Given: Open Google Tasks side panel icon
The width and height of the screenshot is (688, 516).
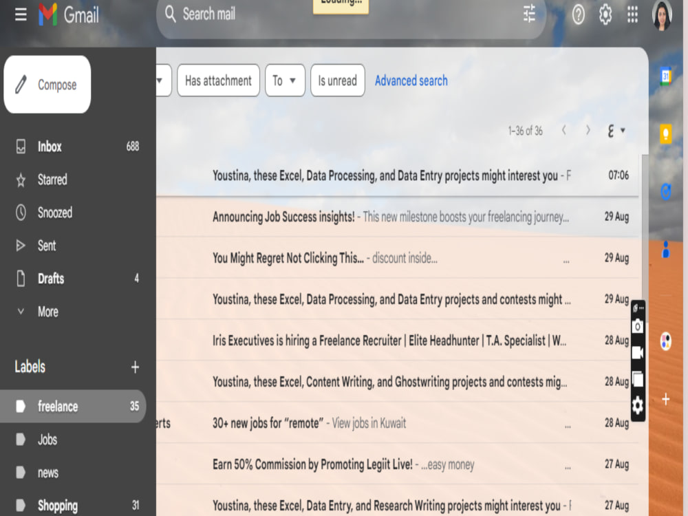Looking at the screenshot, I should (x=665, y=192).
